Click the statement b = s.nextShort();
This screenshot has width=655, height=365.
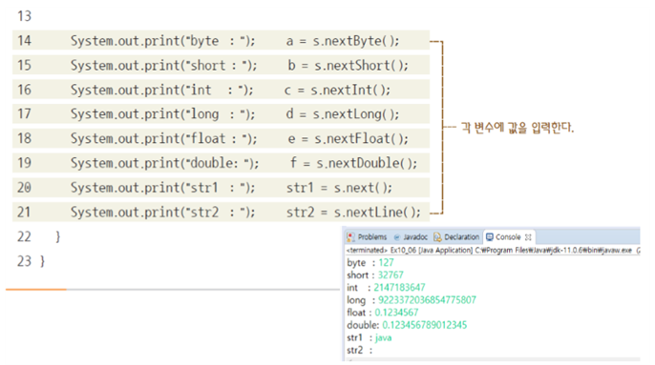pos(348,66)
